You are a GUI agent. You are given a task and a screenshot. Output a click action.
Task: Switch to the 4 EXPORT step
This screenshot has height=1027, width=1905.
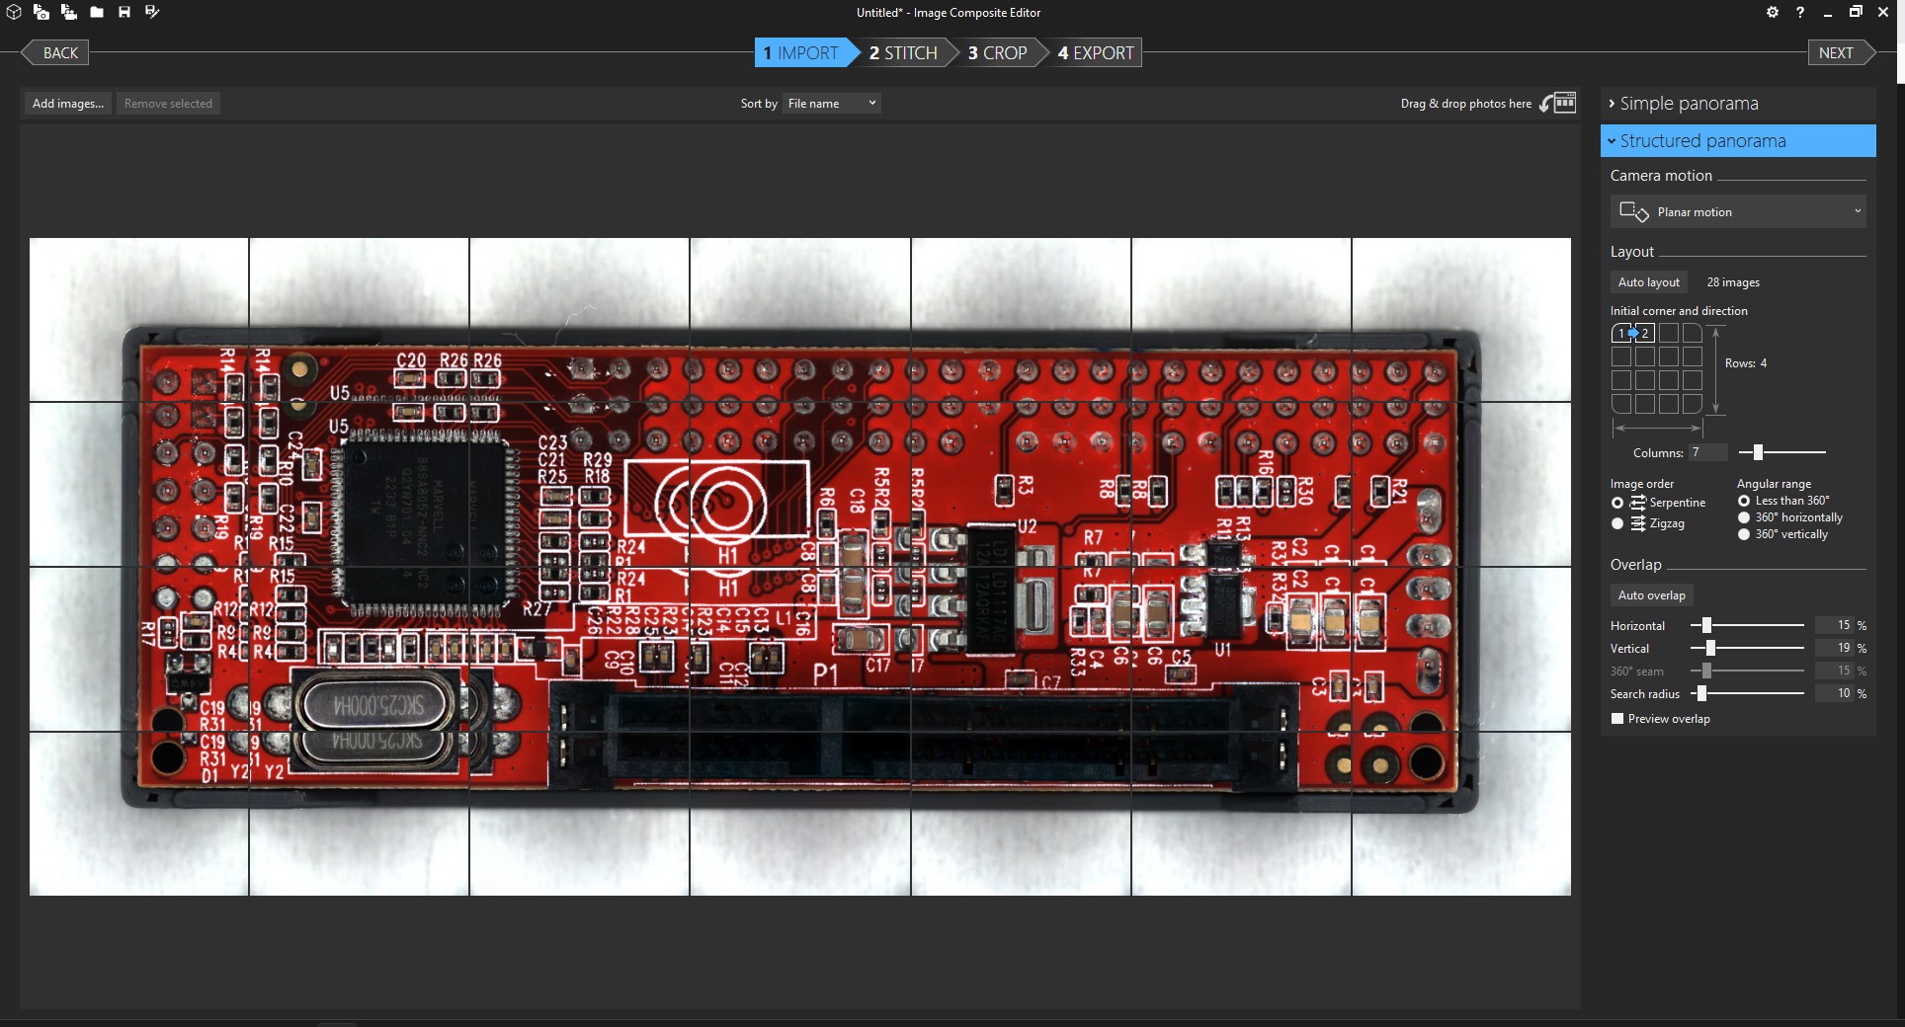tap(1095, 53)
